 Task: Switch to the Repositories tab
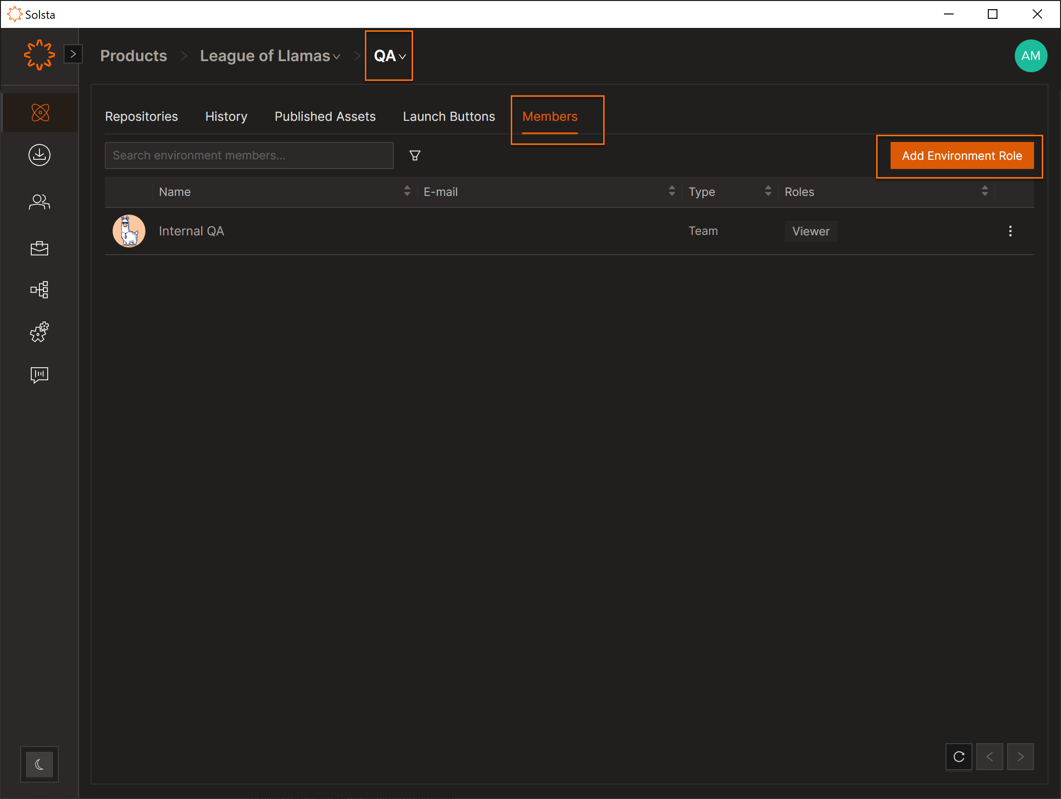pyautogui.click(x=142, y=116)
